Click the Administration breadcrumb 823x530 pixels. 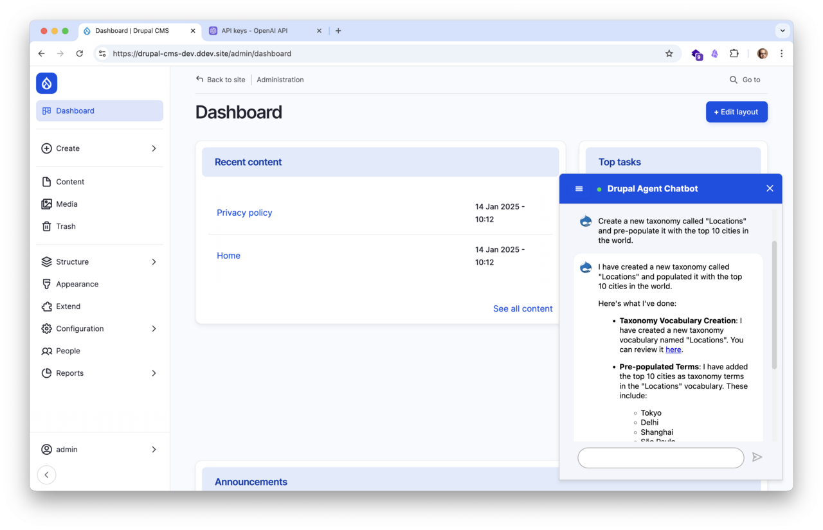click(280, 80)
